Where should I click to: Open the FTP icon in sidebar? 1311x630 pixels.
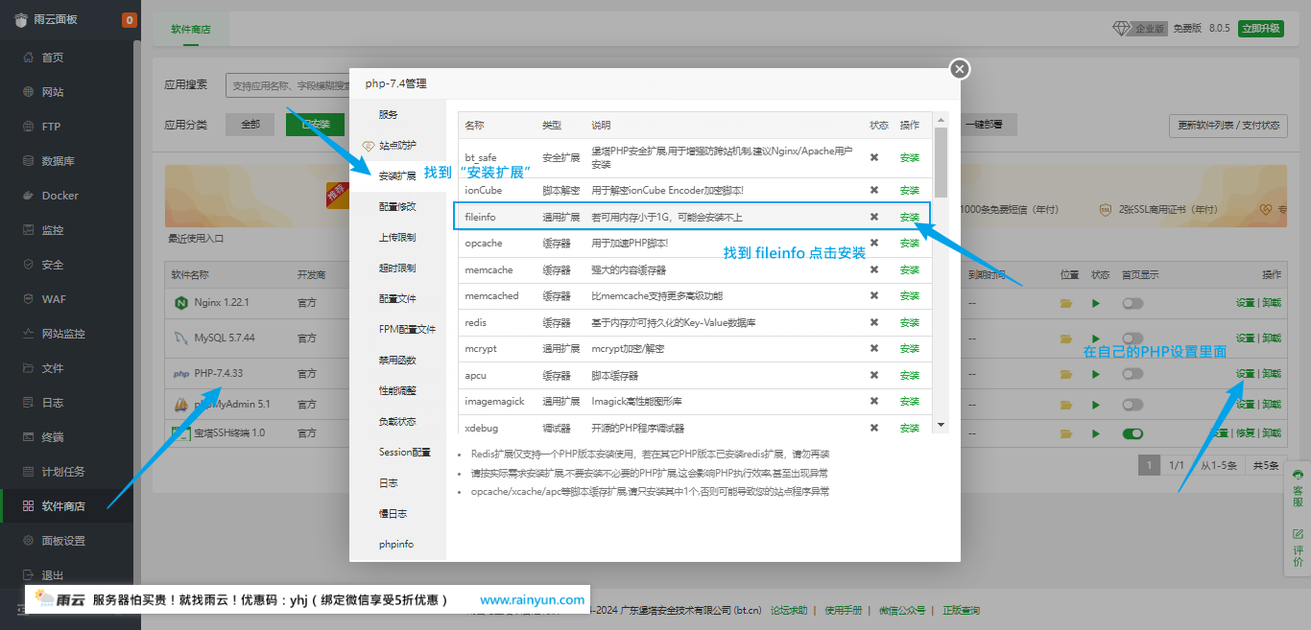(29, 127)
